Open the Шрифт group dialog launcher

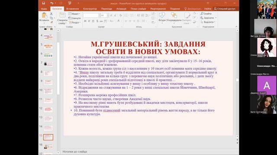[x=122, y=27]
